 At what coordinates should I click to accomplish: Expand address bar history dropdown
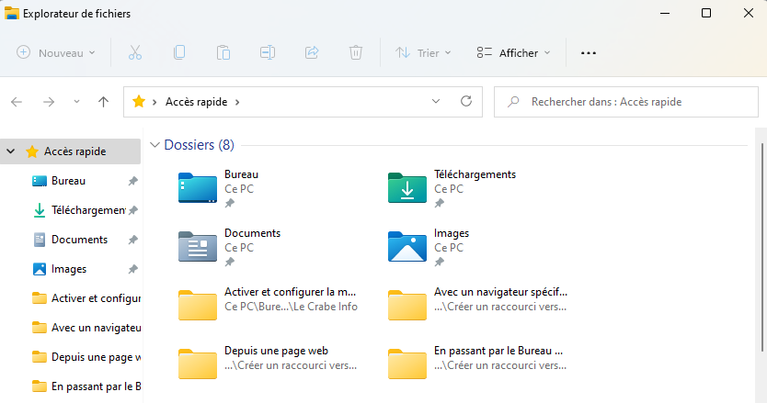[x=436, y=101]
